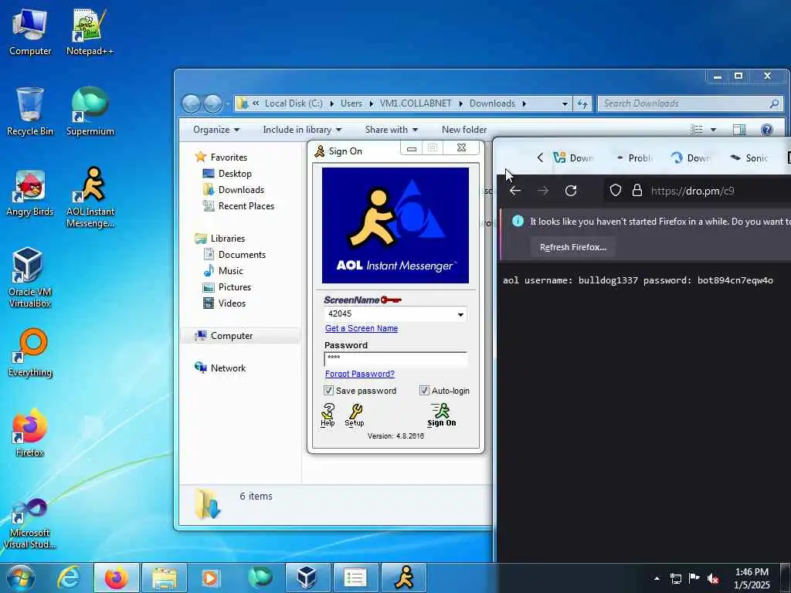Viewport: 791px width, 593px height.
Task: Click the Supermium taskbar icon
Action: (x=260, y=578)
